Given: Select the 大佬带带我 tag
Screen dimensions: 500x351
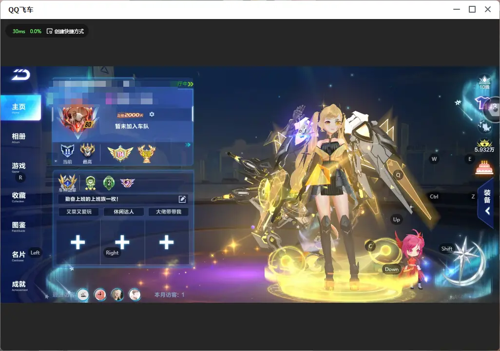Looking at the screenshot, I should point(168,212).
